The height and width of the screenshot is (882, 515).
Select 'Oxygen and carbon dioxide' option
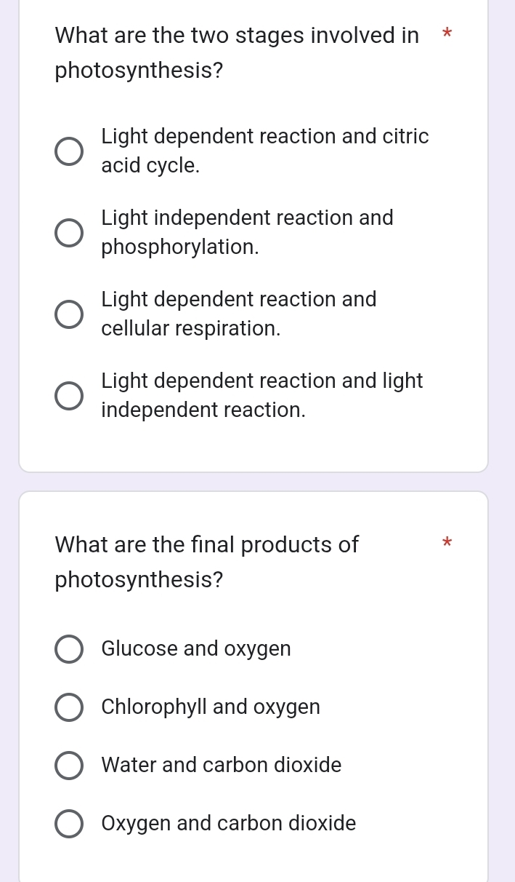coord(69,823)
